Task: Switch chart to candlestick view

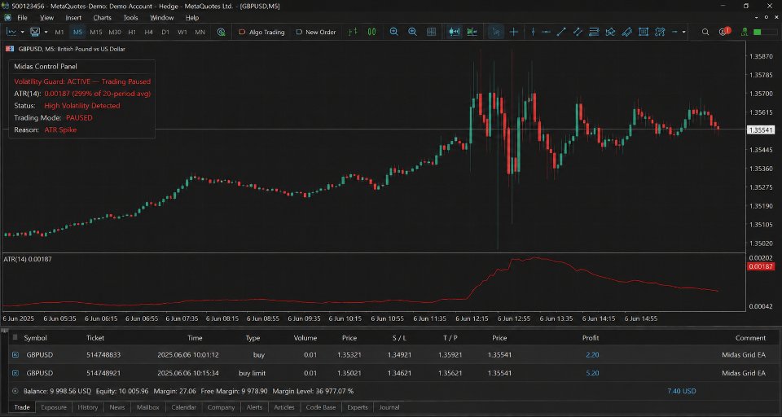Action: 371,32
